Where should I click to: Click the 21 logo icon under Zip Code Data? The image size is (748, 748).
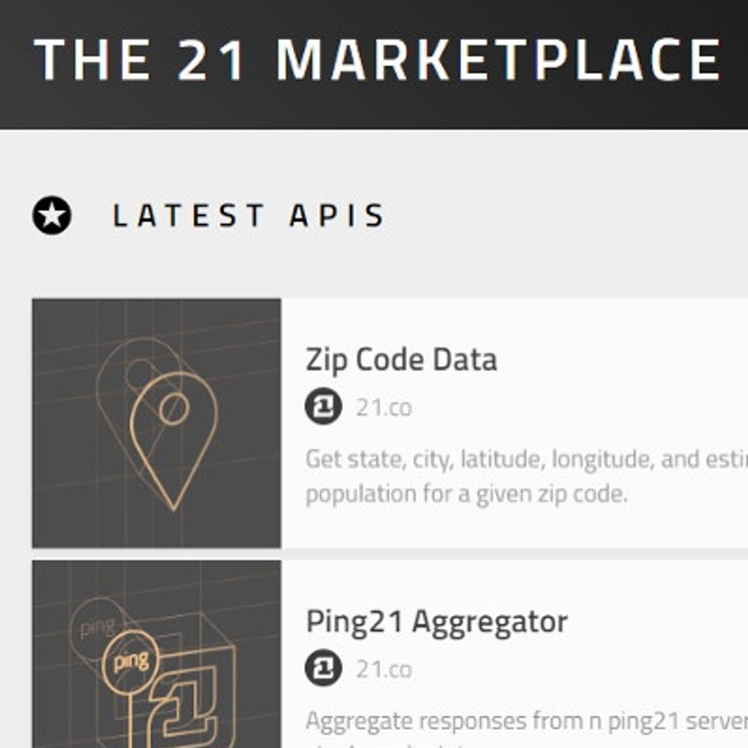323,407
